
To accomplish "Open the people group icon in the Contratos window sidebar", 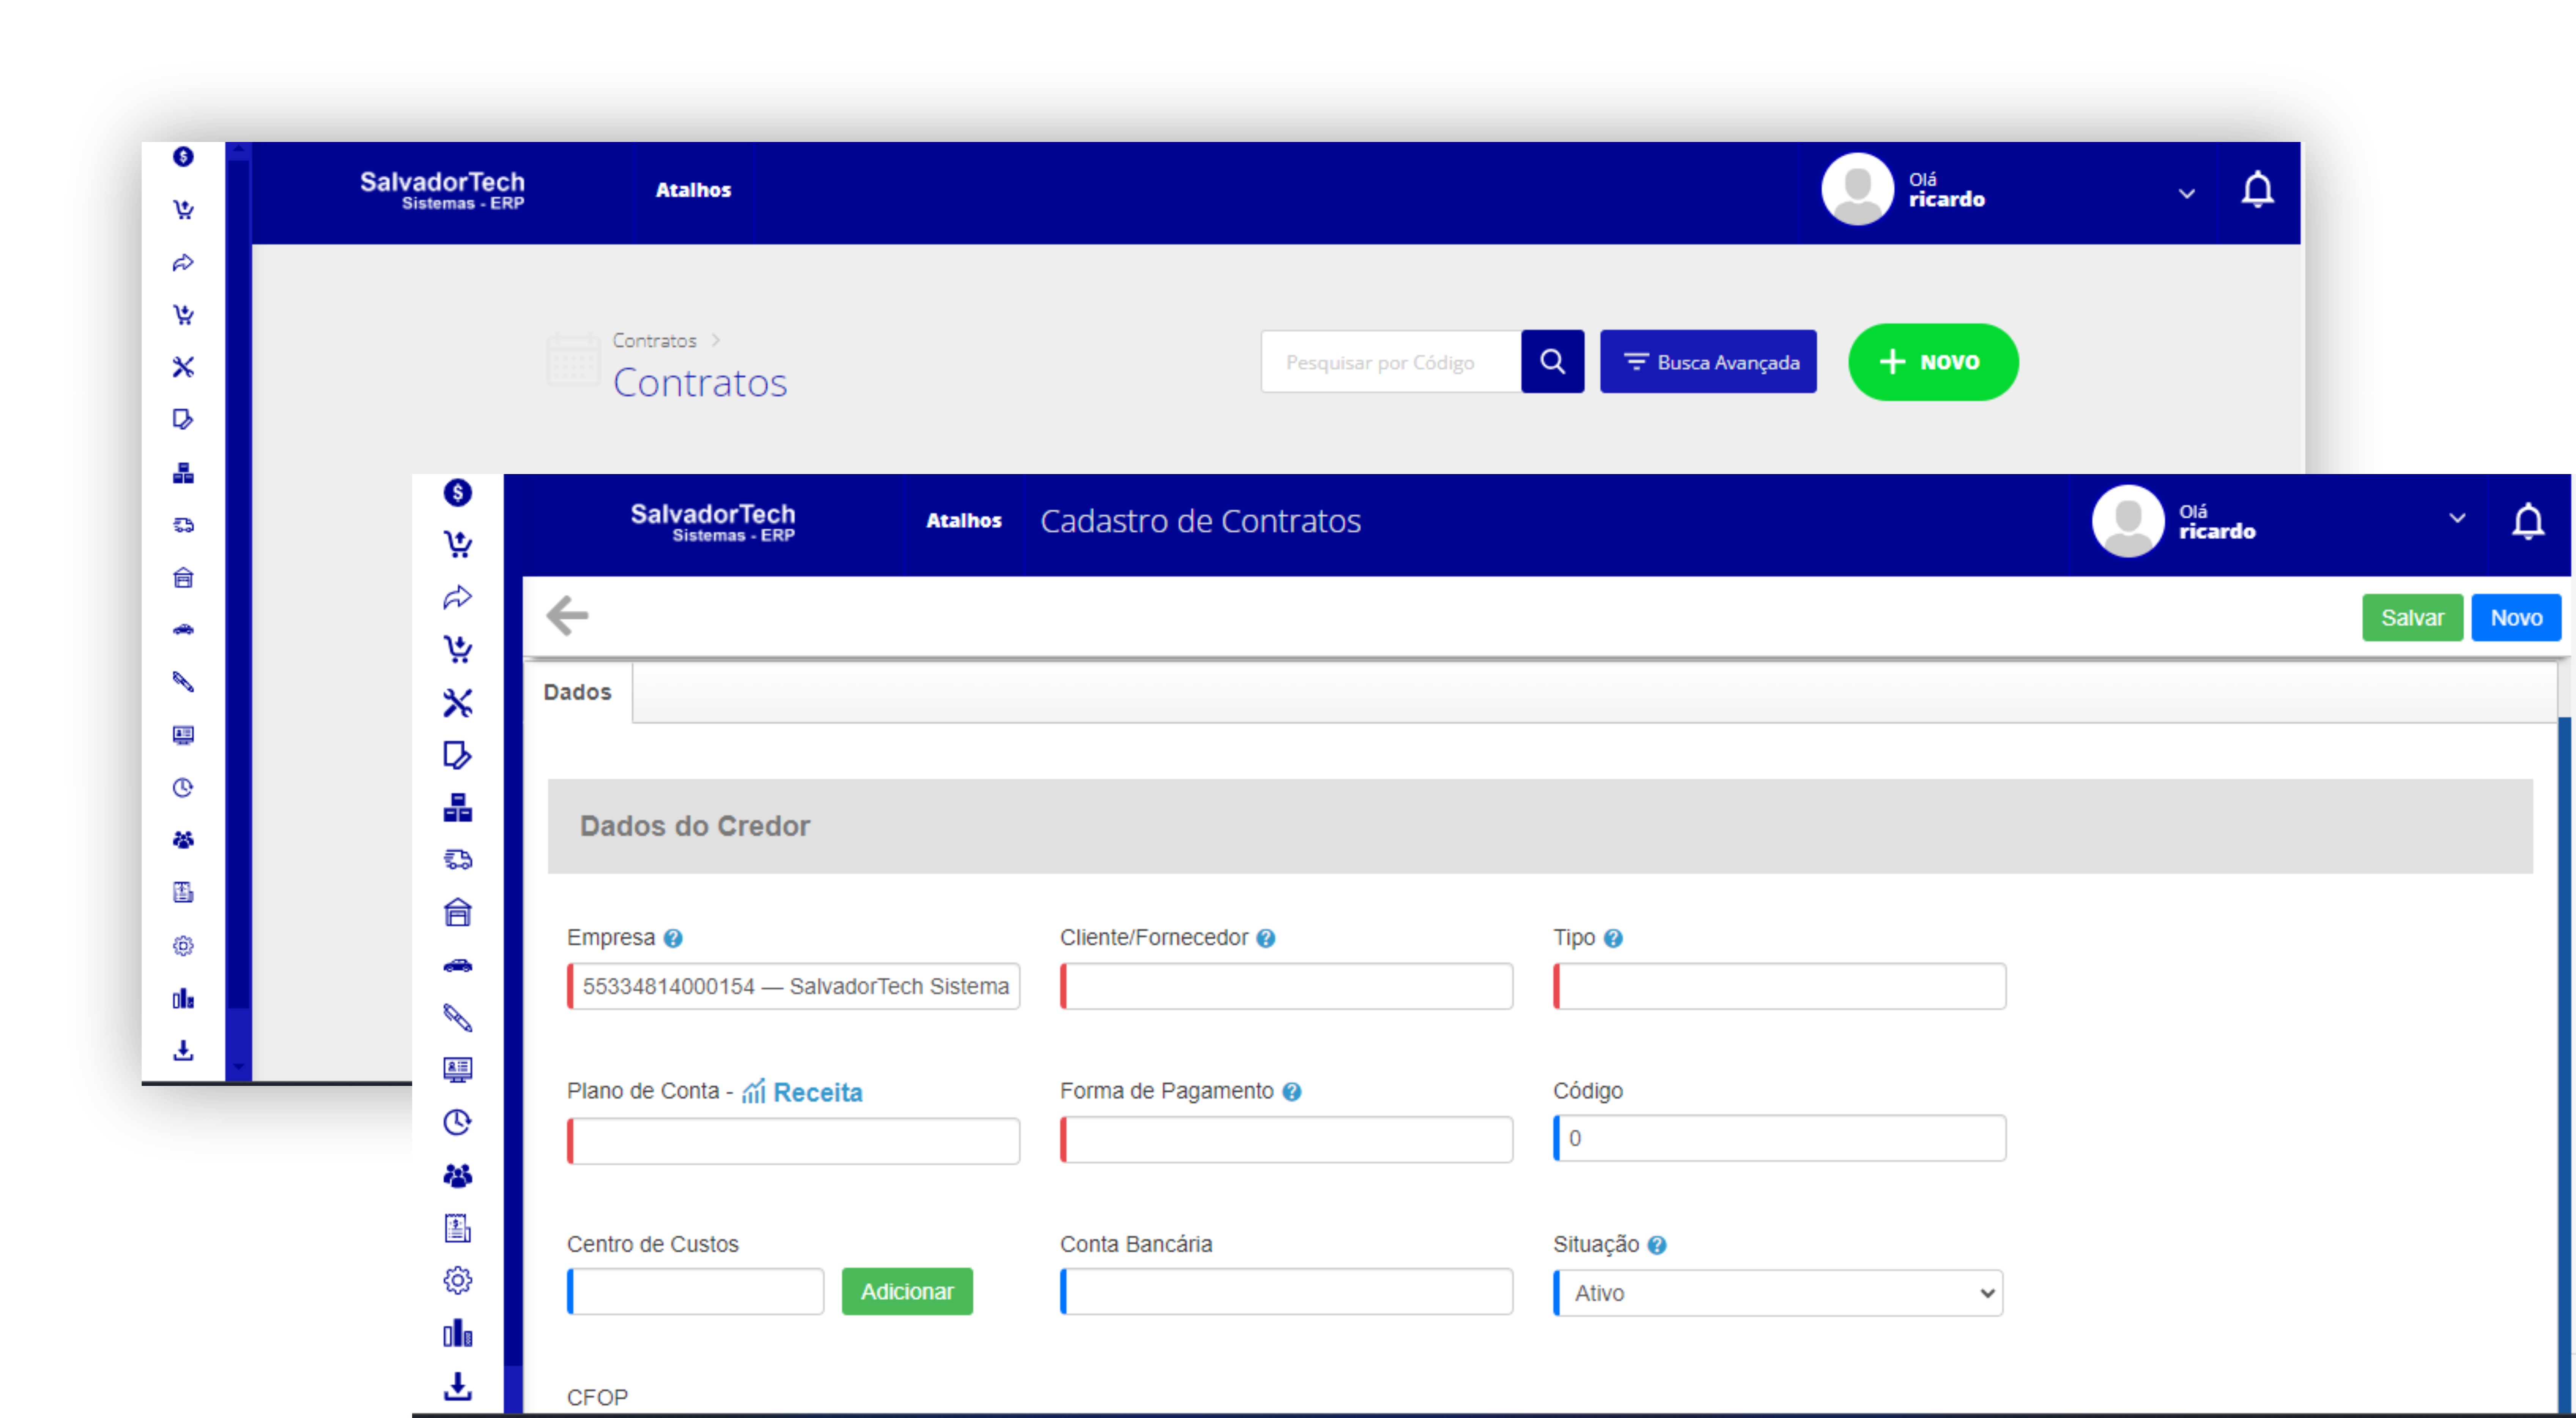I will tap(183, 840).
